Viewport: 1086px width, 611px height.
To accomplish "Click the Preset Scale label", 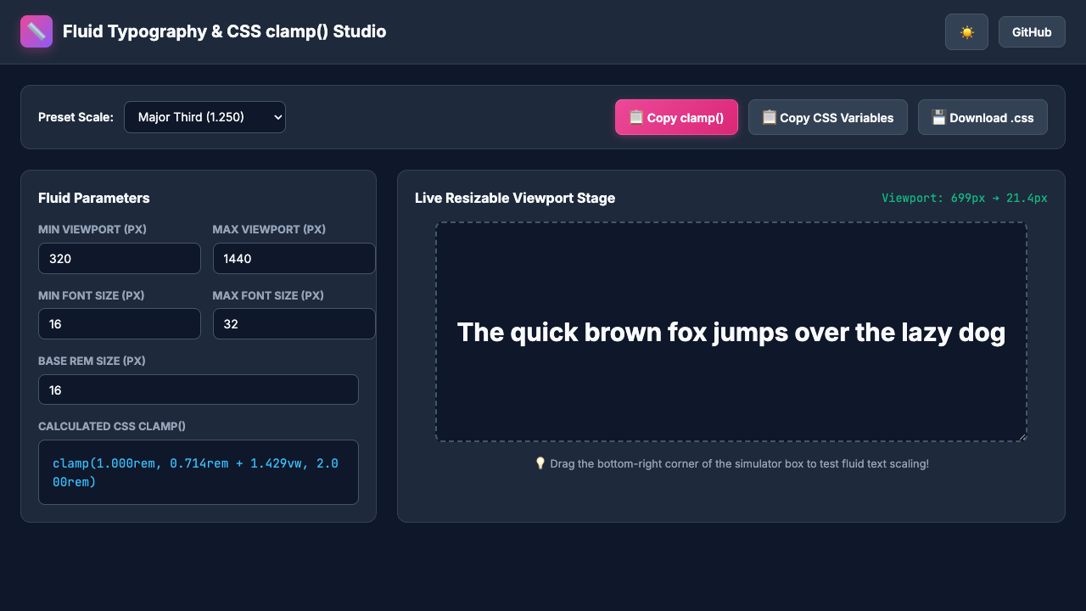I will (76, 117).
